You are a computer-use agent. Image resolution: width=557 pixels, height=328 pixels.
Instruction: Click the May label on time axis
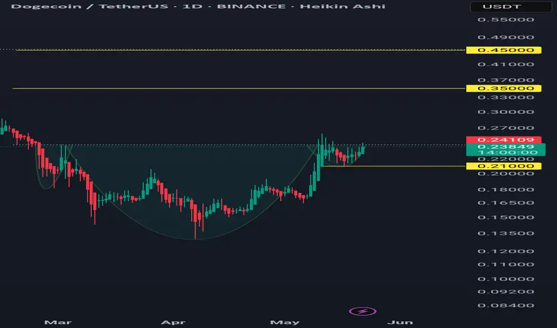tap(285, 322)
